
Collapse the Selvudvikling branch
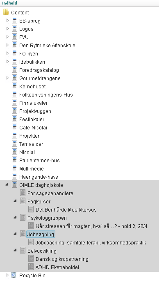(16, 250)
